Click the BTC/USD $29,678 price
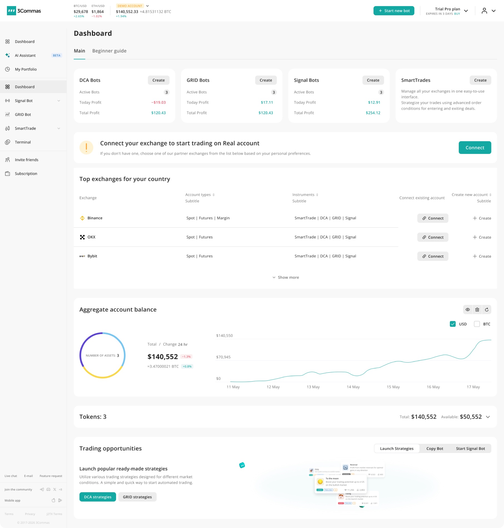Screen dimensions: 504x528 point(81,12)
